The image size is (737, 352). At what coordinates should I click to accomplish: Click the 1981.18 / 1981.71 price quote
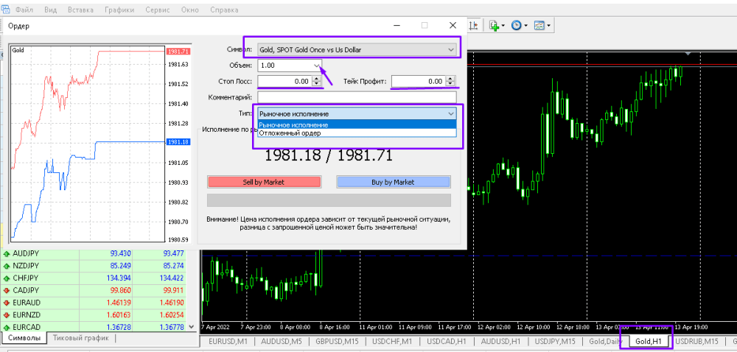point(328,155)
